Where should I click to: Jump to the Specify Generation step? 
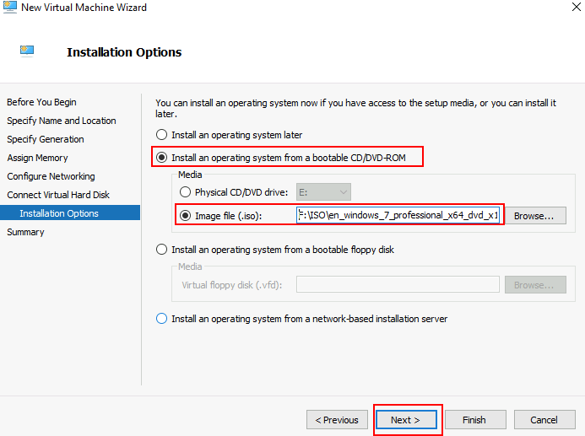pyautogui.click(x=46, y=139)
